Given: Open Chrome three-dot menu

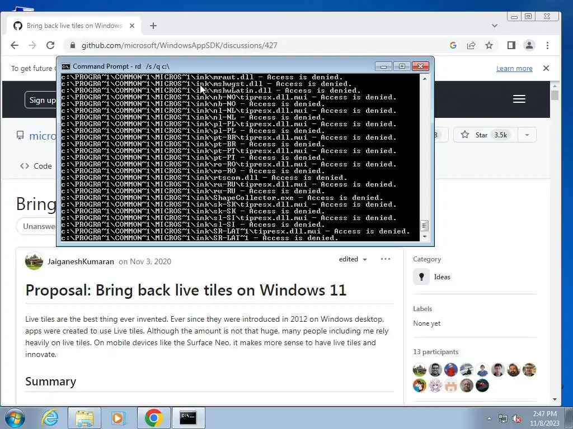Looking at the screenshot, I should pos(547,45).
